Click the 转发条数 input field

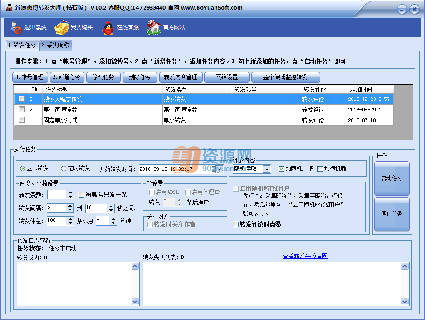pos(57,194)
